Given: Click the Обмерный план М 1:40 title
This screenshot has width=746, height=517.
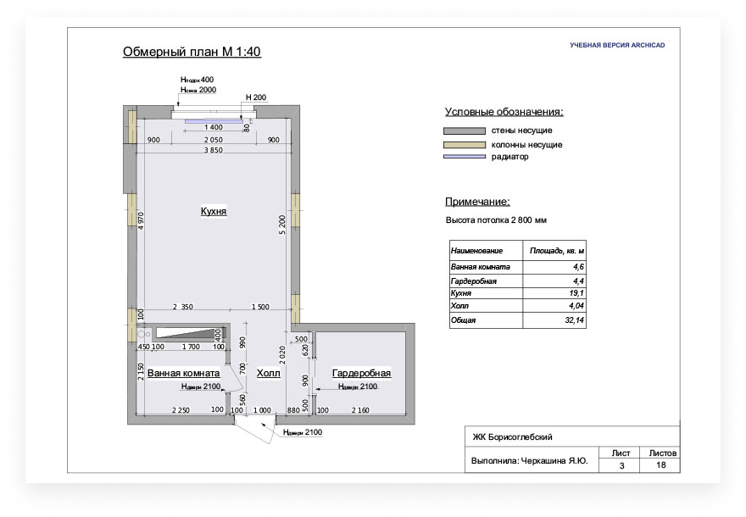Looking at the screenshot, I should coord(192,52).
